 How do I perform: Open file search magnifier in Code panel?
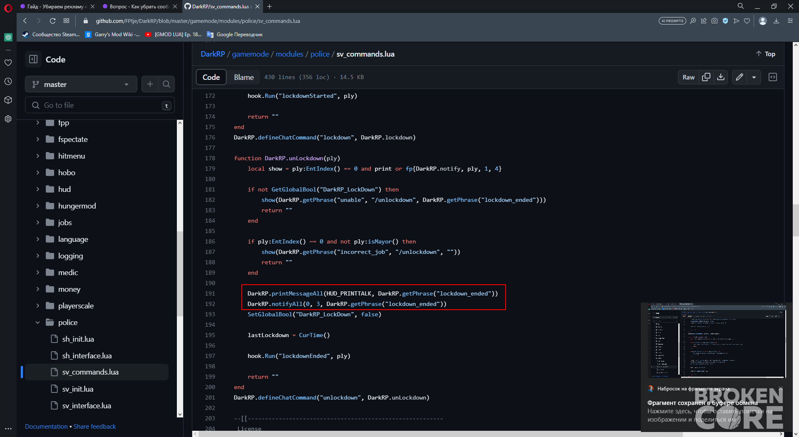[x=166, y=84]
